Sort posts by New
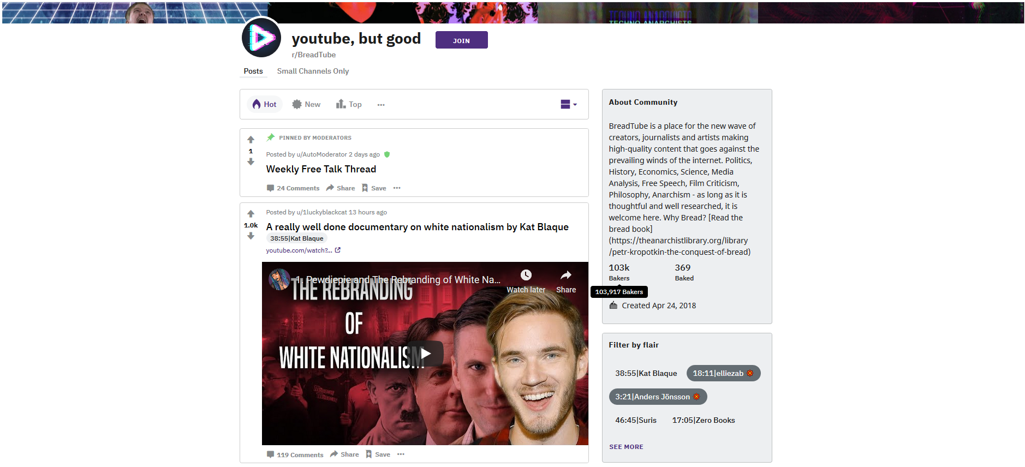The image size is (1025, 467). point(306,104)
